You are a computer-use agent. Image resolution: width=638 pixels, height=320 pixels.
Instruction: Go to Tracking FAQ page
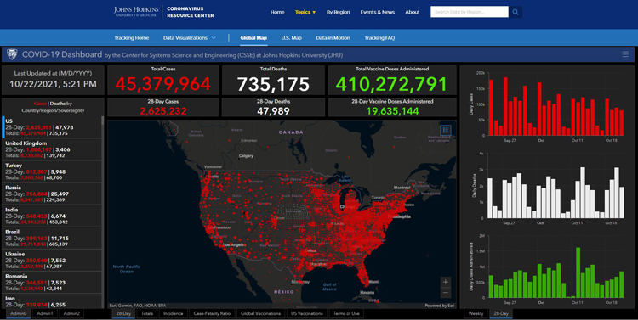click(379, 37)
